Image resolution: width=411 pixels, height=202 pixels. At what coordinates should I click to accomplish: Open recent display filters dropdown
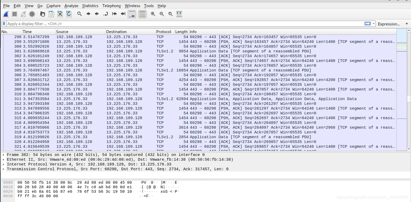click(x=374, y=24)
